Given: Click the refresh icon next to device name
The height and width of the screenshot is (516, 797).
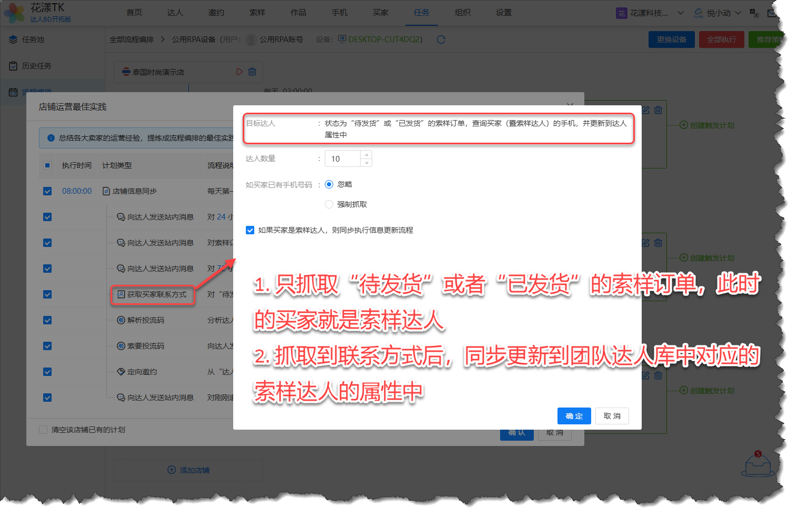Looking at the screenshot, I should coord(441,39).
